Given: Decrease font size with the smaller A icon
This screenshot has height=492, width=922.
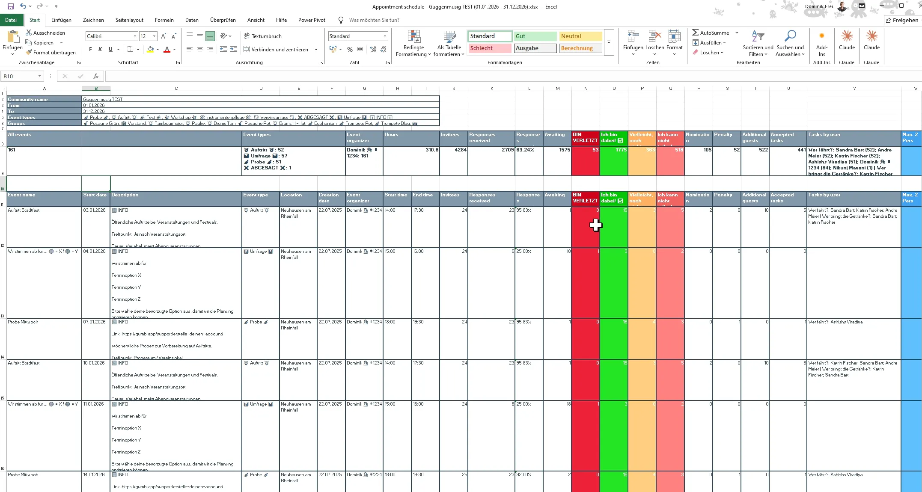Looking at the screenshot, I should pos(174,36).
